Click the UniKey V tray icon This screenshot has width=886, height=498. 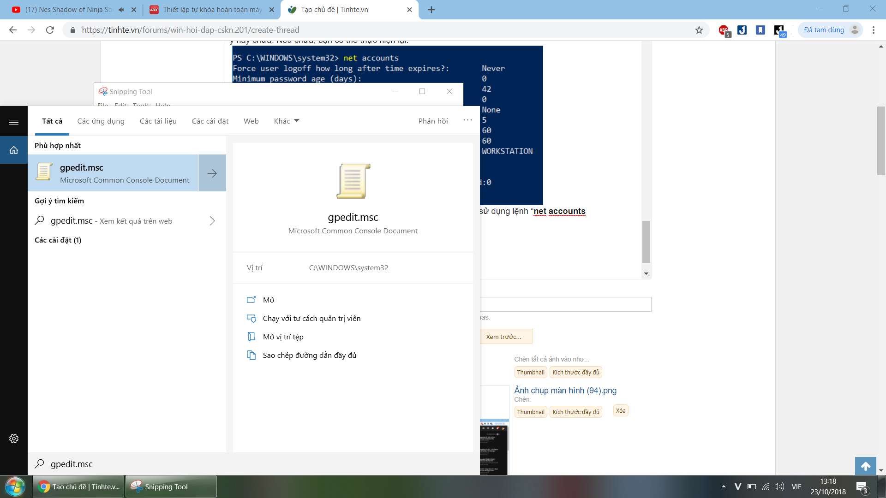(x=737, y=486)
